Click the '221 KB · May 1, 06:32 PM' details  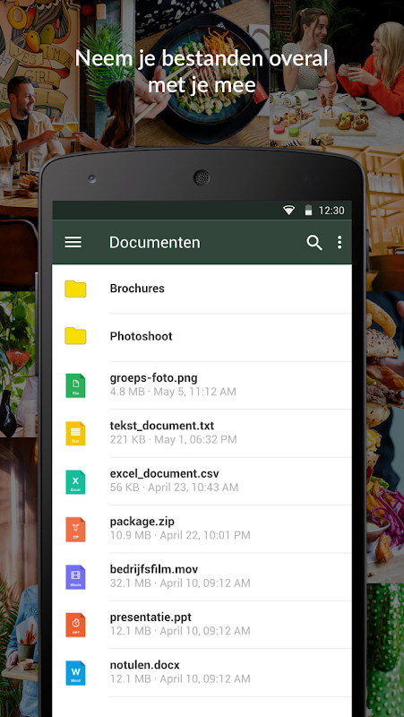(174, 440)
